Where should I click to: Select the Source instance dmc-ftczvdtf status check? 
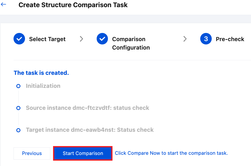pos(87,108)
